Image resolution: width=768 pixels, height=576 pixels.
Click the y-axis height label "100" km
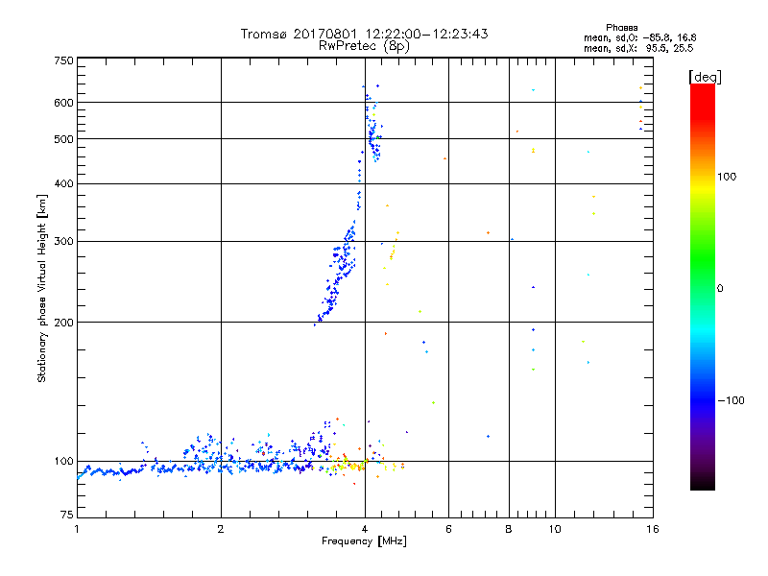[x=63, y=462]
